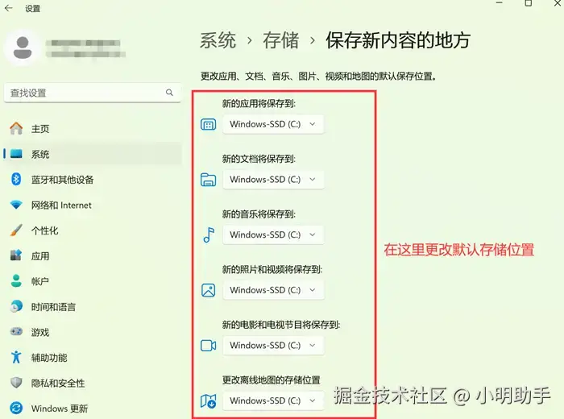Open the 新的文档将保存到 drive dropdown
This screenshot has width=564, height=419.
pos(273,180)
